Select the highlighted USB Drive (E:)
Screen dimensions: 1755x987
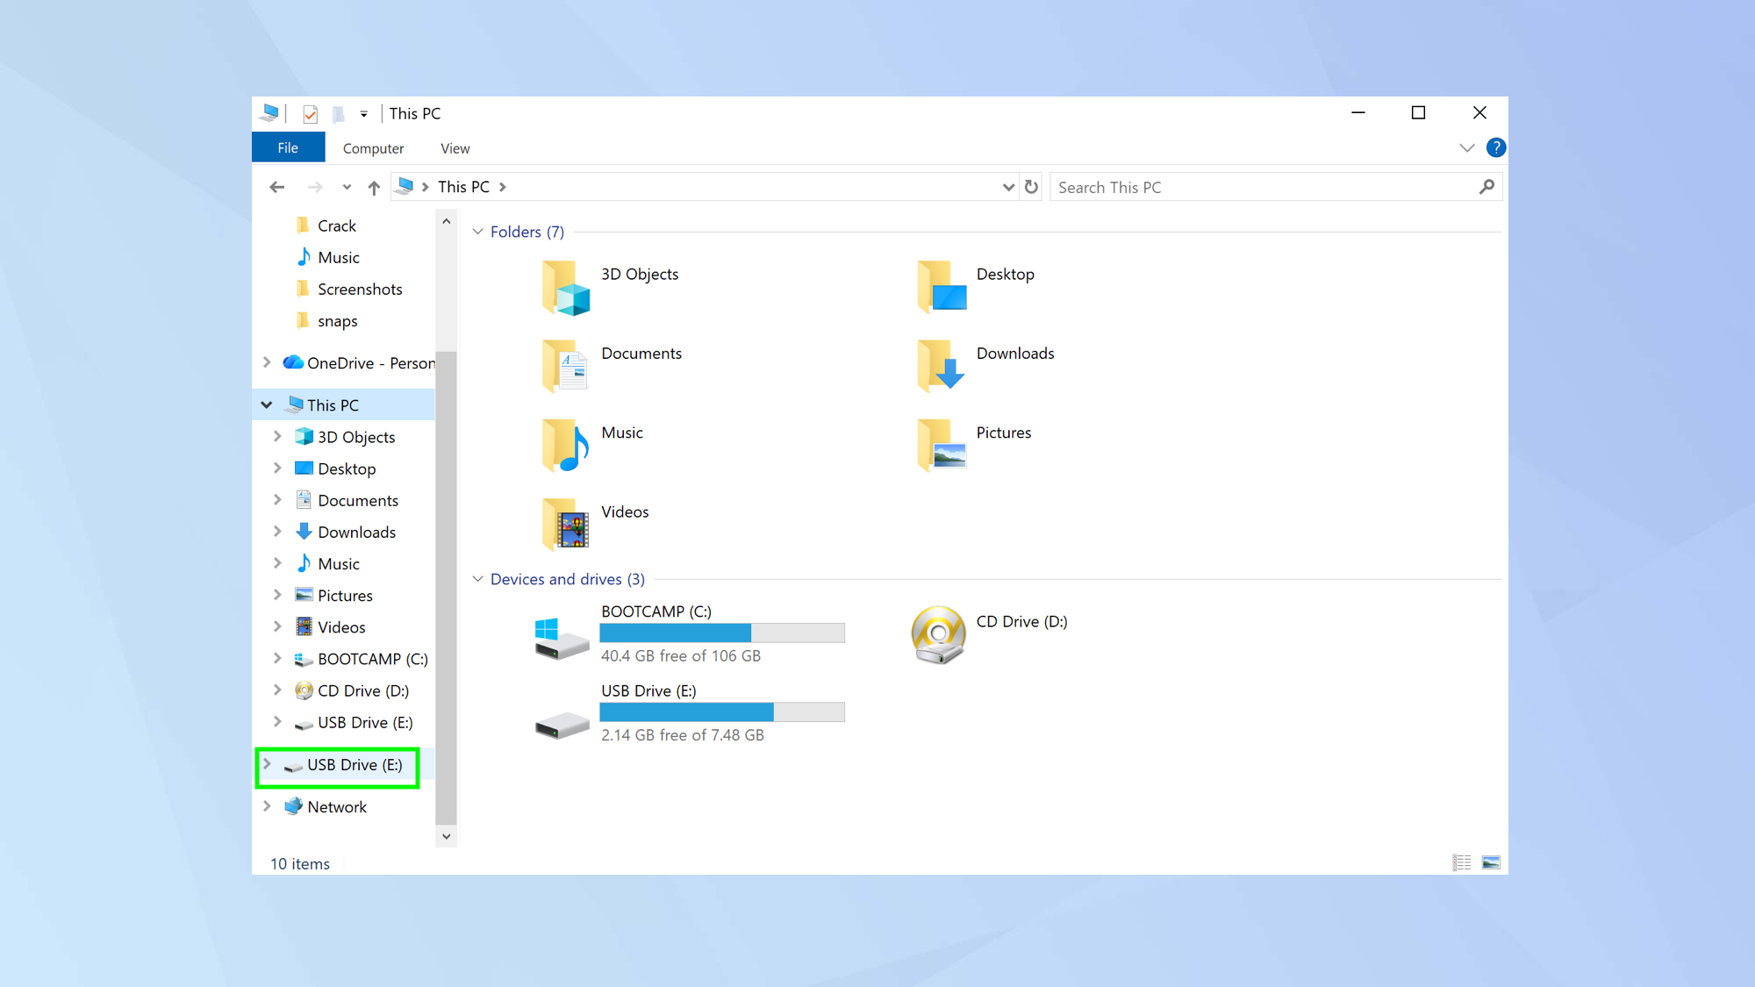pos(350,765)
